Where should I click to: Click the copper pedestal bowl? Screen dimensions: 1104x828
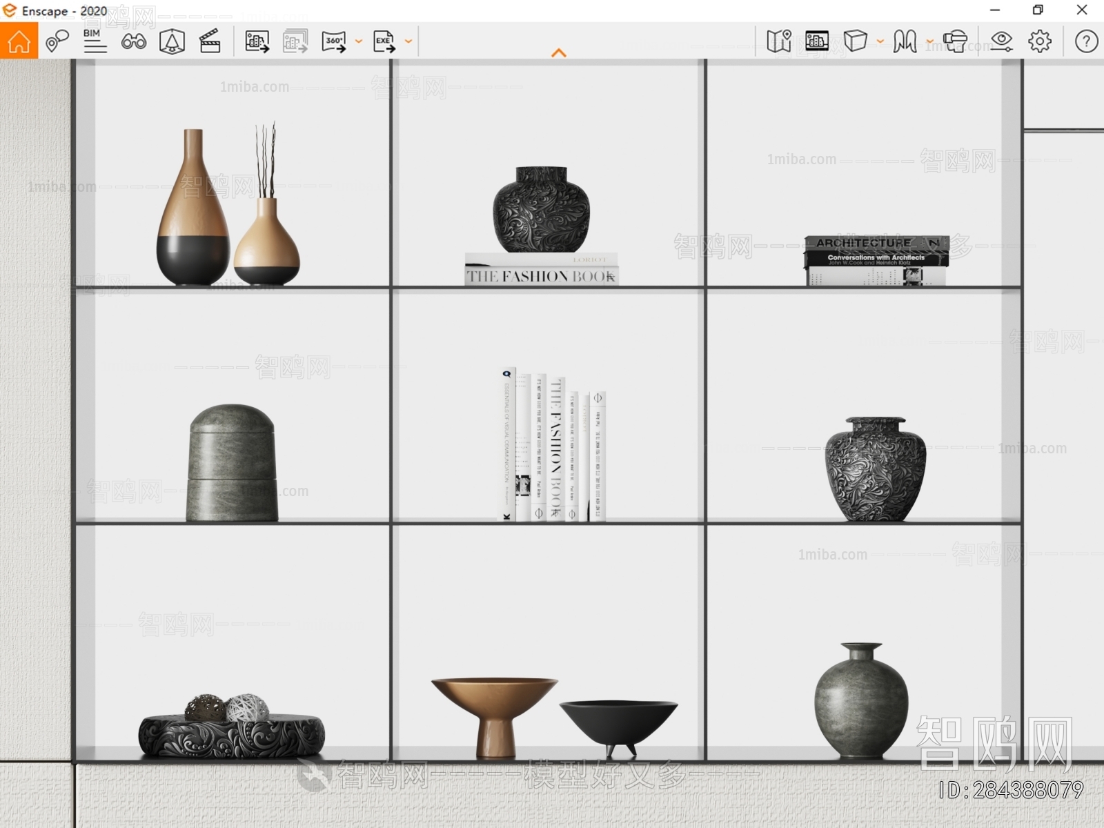(x=495, y=718)
